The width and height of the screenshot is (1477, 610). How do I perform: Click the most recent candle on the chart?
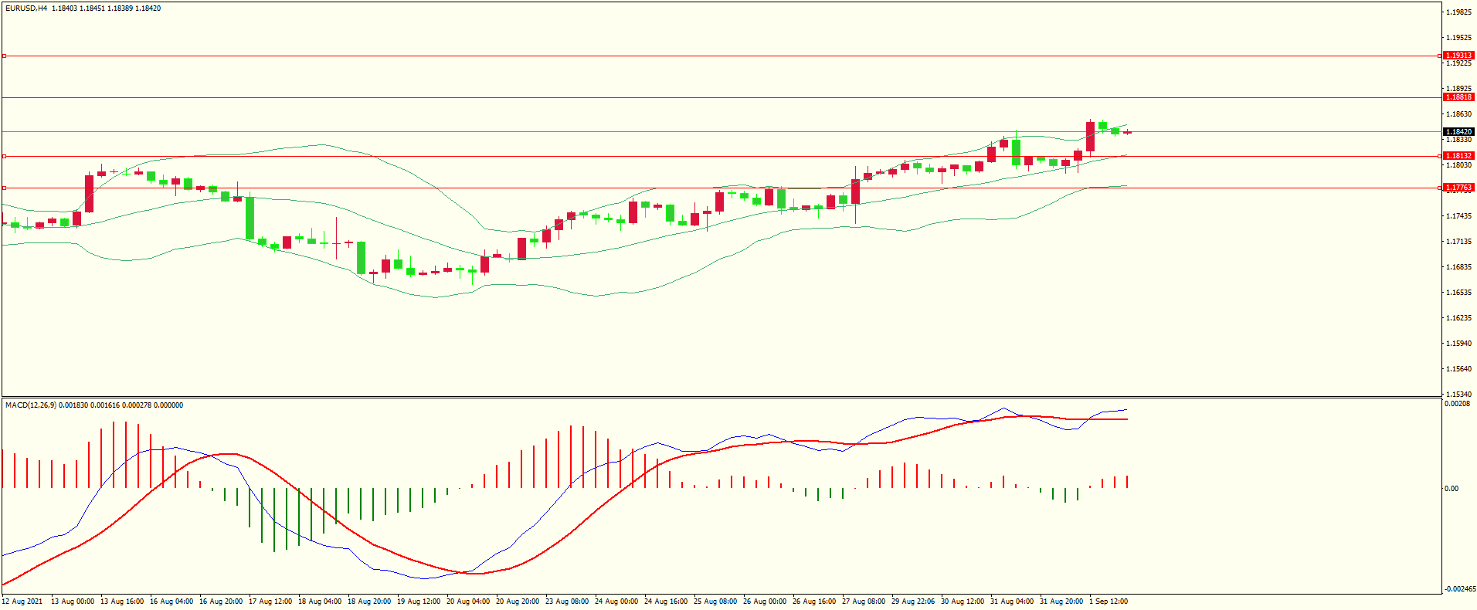point(1128,133)
